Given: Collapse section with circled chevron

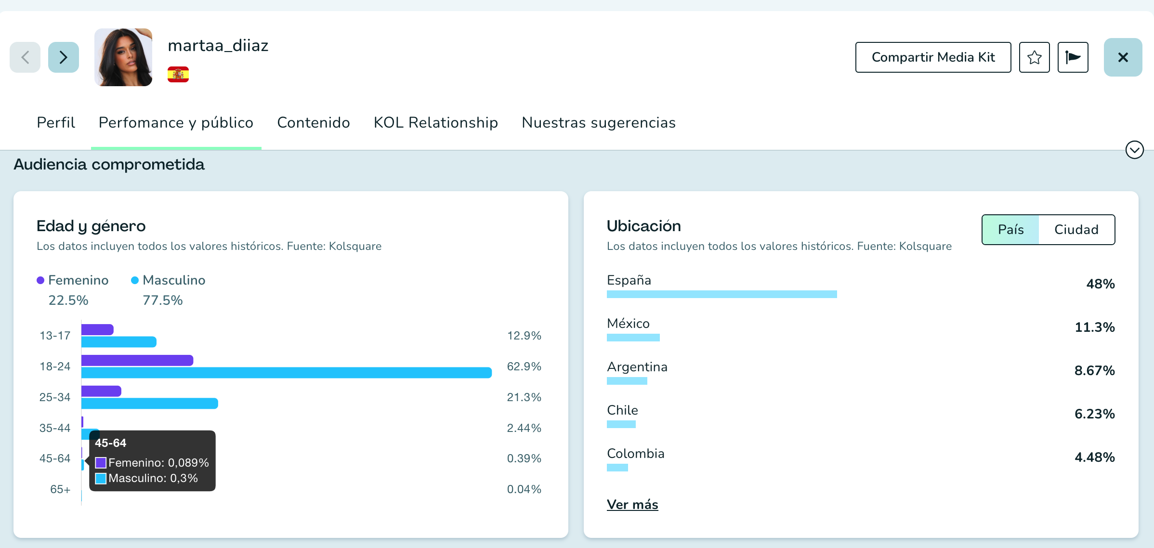Looking at the screenshot, I should coord(1134,150).
